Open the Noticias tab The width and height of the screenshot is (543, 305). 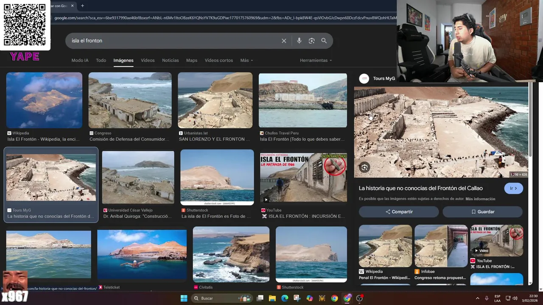(x=171, y=60)
